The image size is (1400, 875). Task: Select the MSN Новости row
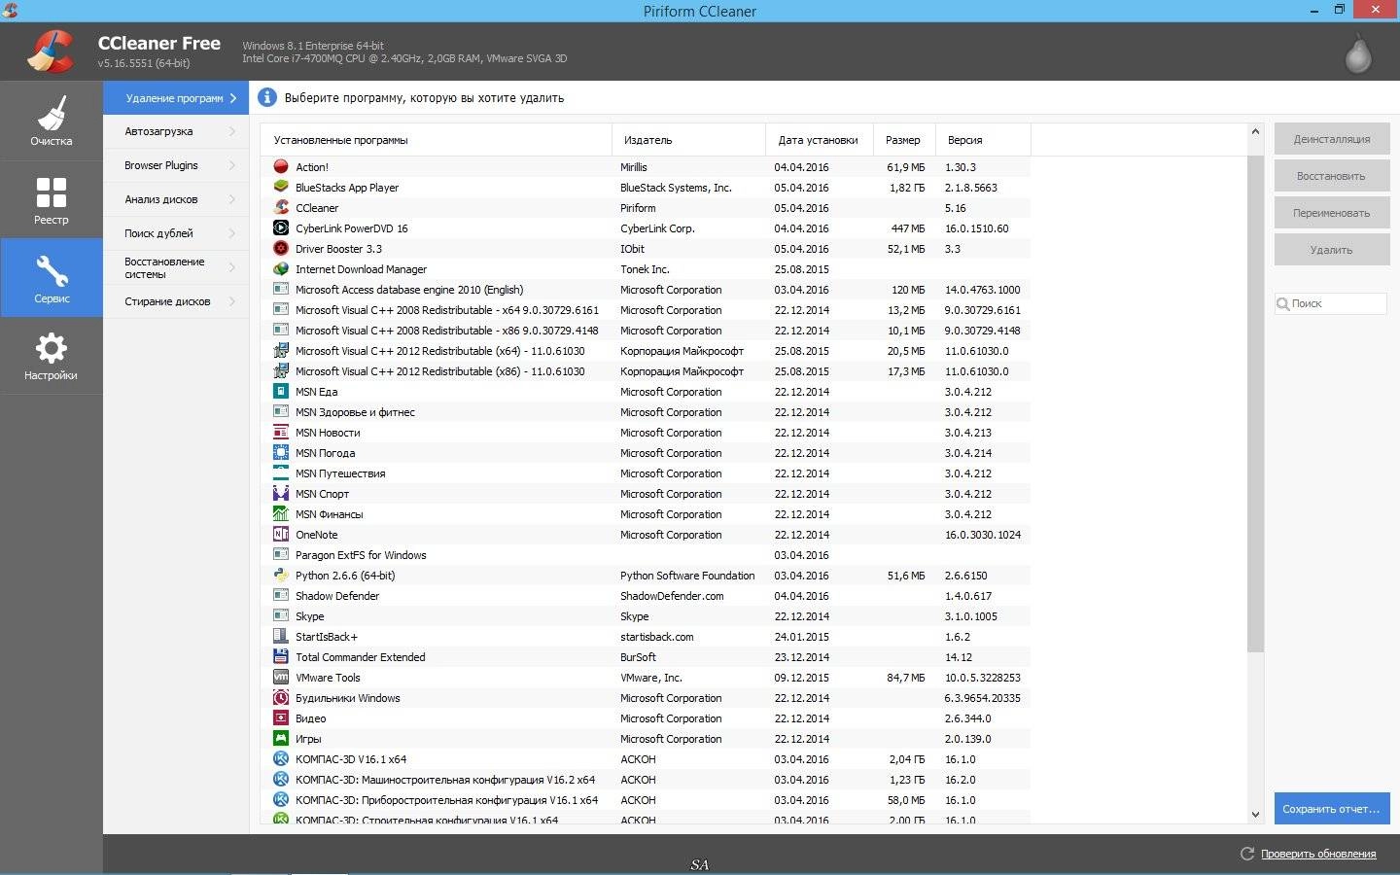(x=647, y=432)
